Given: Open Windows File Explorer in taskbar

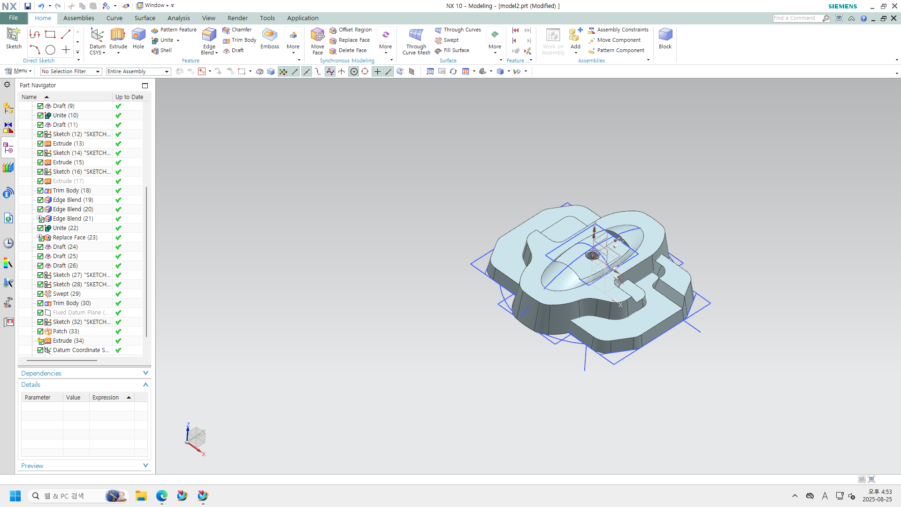Looking at the screenshot, I should coord(141,496).
